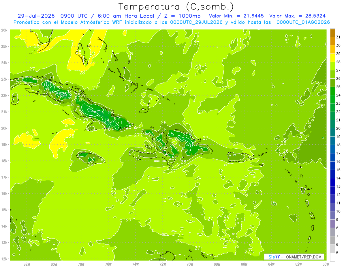Click the "62W" longitude label

point(298,264)
